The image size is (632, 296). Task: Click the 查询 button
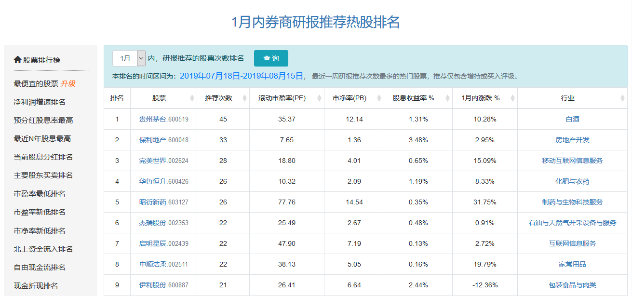click(271, 58)
